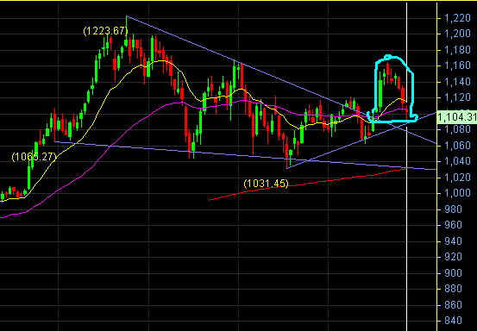Screen dimensions: 477x331
Task: Click the 1223.67 peak price label
Action: coord(105,31)
